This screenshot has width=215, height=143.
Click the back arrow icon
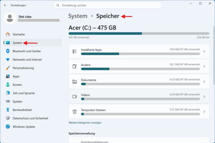point(5,5)
